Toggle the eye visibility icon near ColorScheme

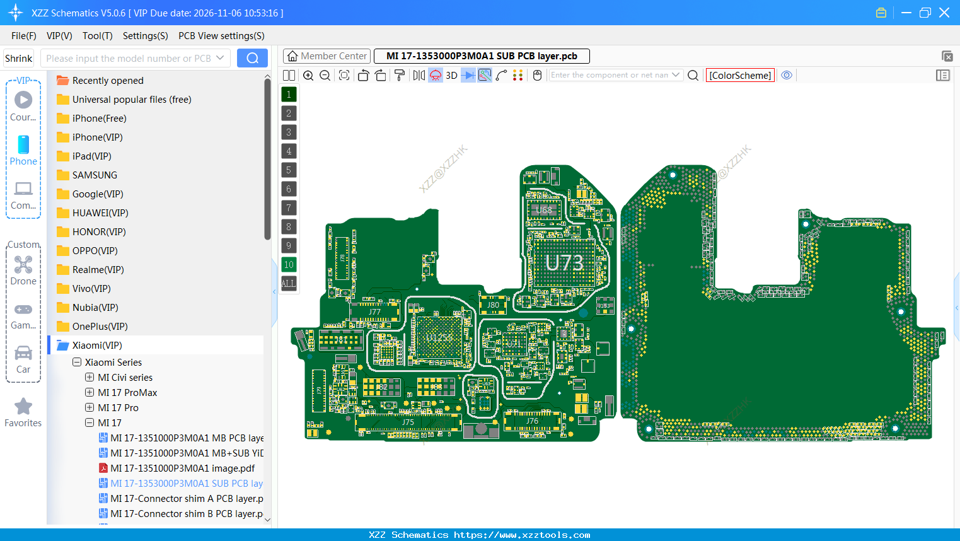pos(787,75)
